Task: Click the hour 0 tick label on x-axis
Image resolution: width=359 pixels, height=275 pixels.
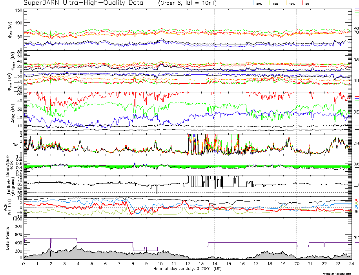Action: point(24,263)
